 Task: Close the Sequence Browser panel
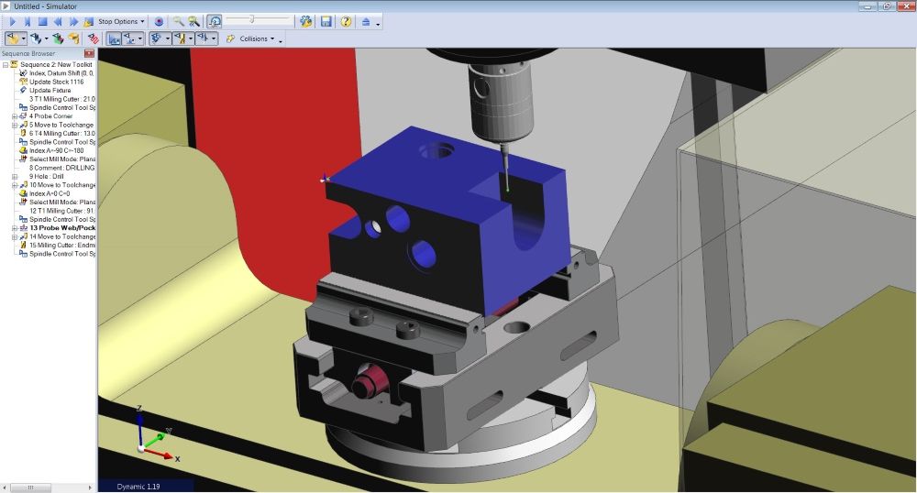pos(89,54)
